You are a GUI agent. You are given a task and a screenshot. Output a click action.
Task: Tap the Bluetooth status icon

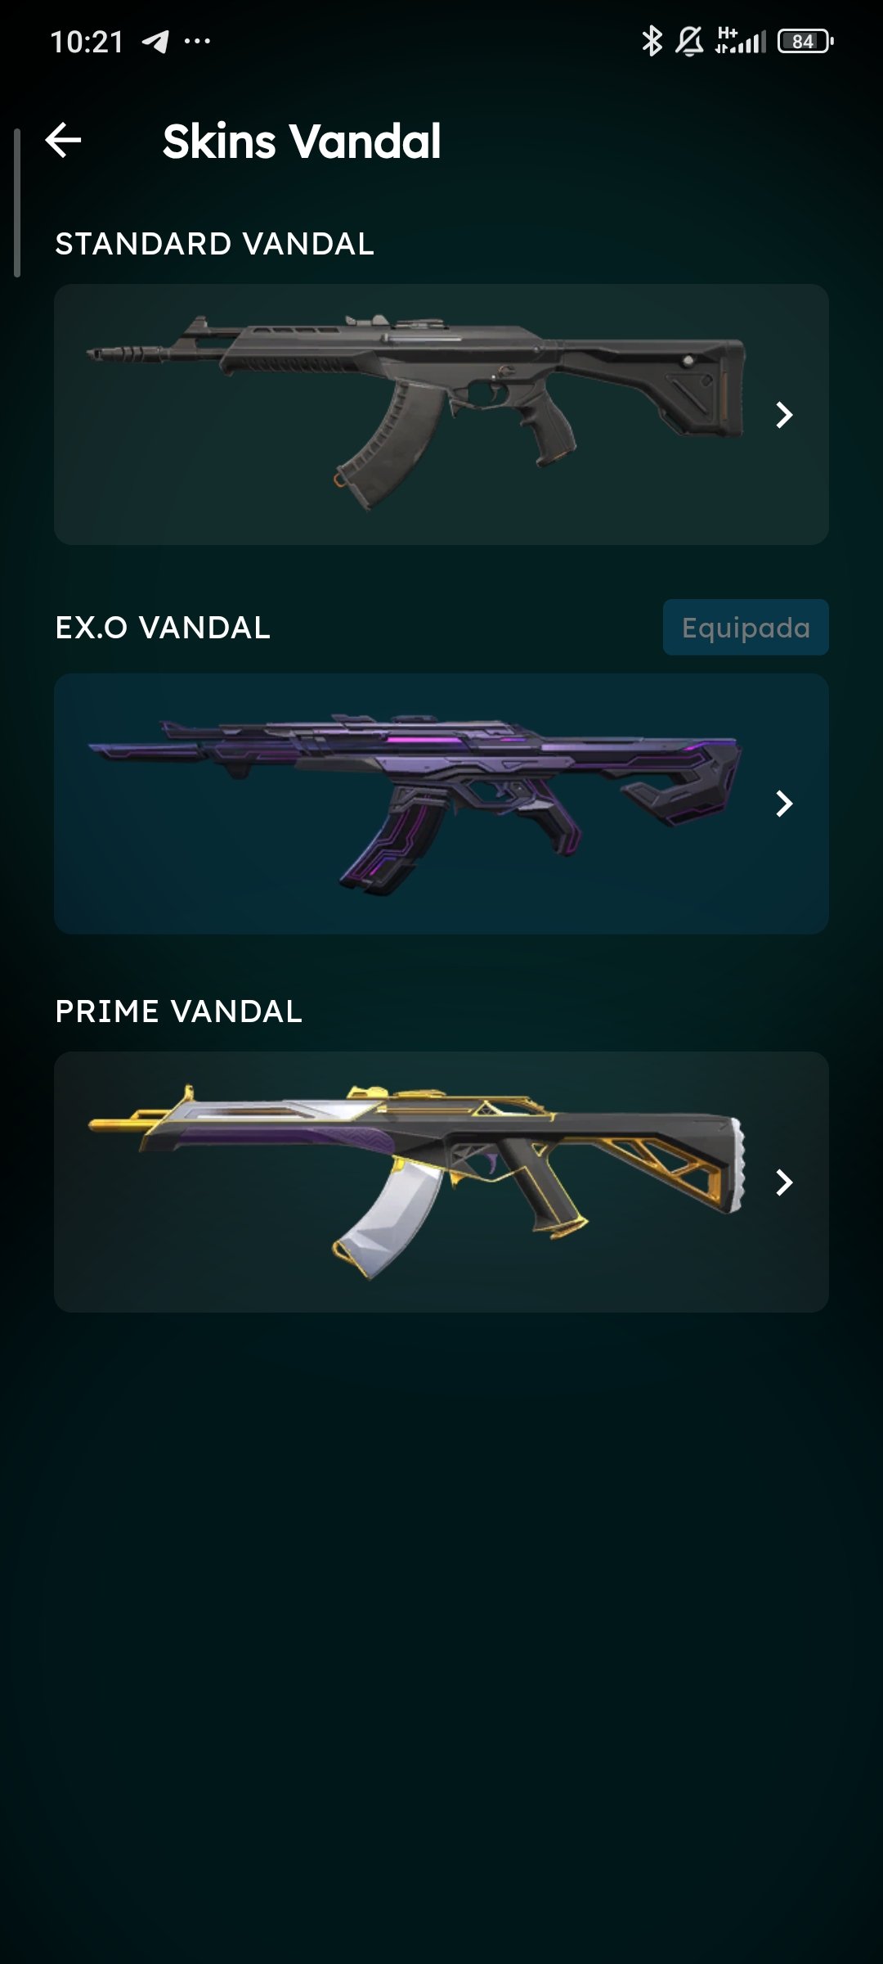pos(652,41)
